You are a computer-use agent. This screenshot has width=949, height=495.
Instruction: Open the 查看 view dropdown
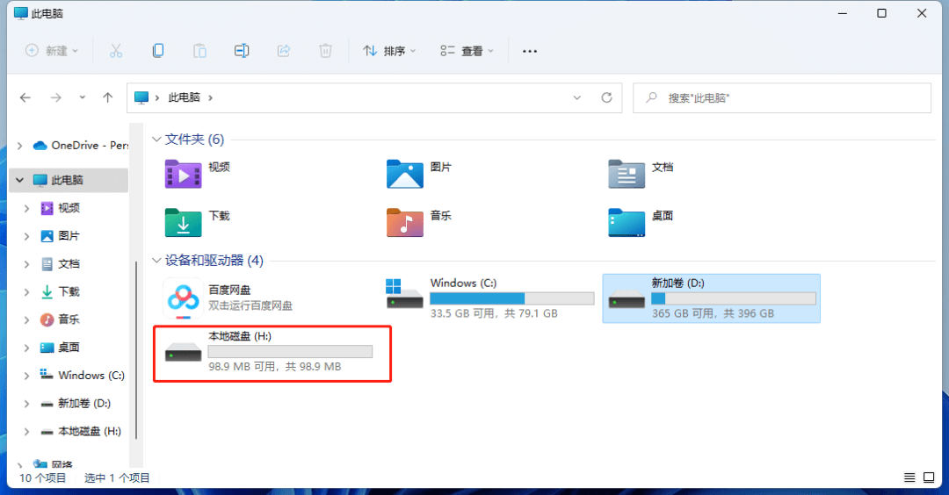pos(467,51)
